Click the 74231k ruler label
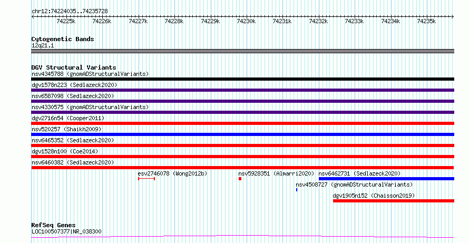 point(282,21)
